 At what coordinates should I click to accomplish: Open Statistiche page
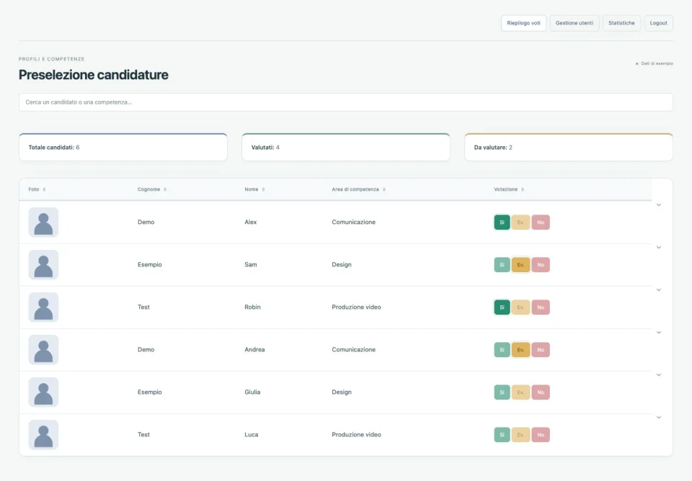[621, 23]
